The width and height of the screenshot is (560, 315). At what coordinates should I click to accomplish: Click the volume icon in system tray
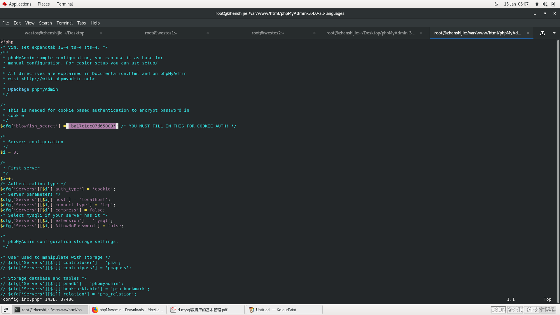pyautogui.click(x=545, y=4)
